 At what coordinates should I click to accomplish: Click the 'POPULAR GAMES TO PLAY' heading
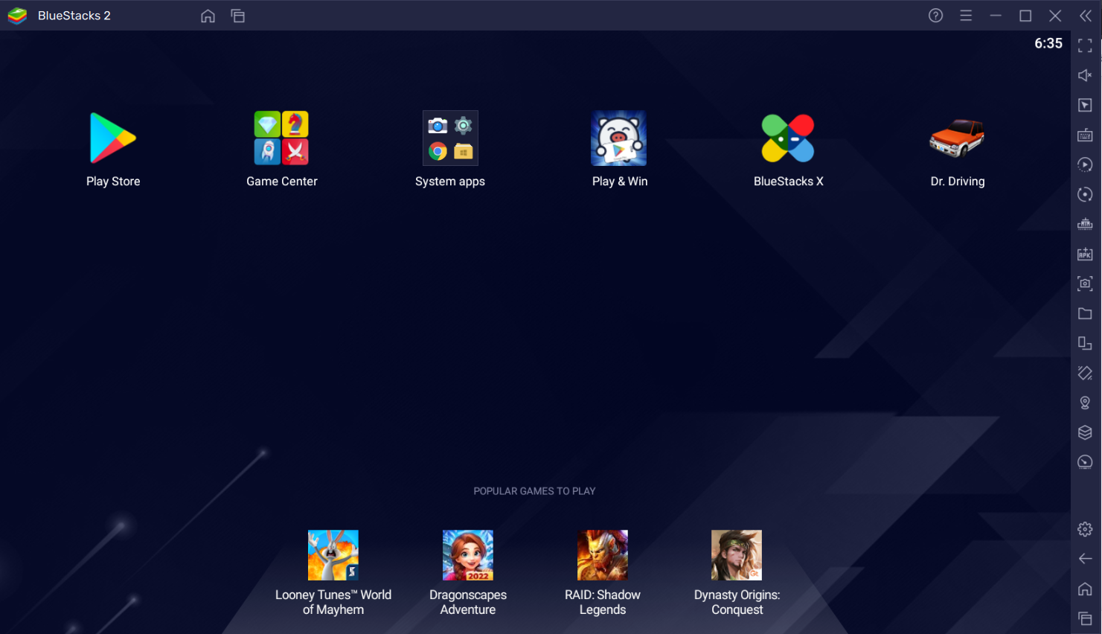pyautogui.click(x=534, y=491)
